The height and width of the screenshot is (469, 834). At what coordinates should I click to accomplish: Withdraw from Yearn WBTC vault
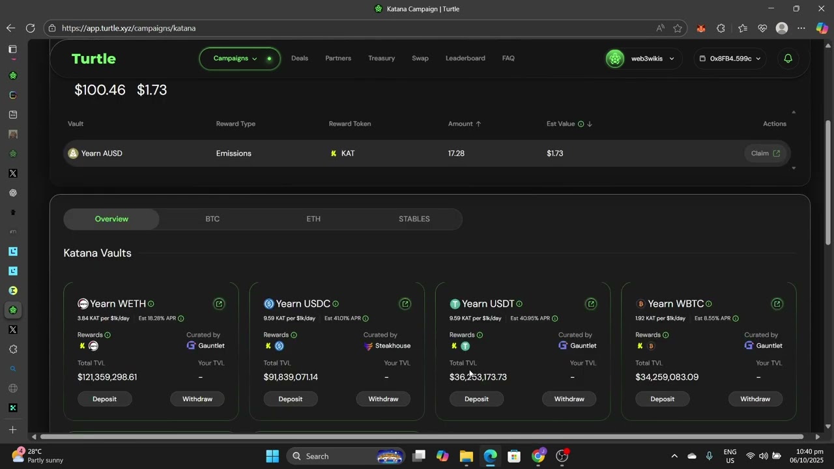coord(755,399)
